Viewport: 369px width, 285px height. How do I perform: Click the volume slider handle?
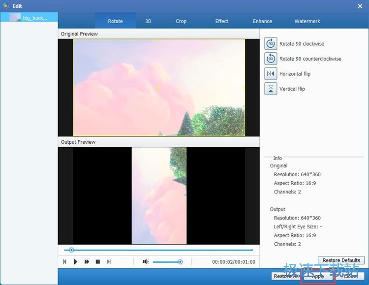pyautogui.click(x=180, y=262)
